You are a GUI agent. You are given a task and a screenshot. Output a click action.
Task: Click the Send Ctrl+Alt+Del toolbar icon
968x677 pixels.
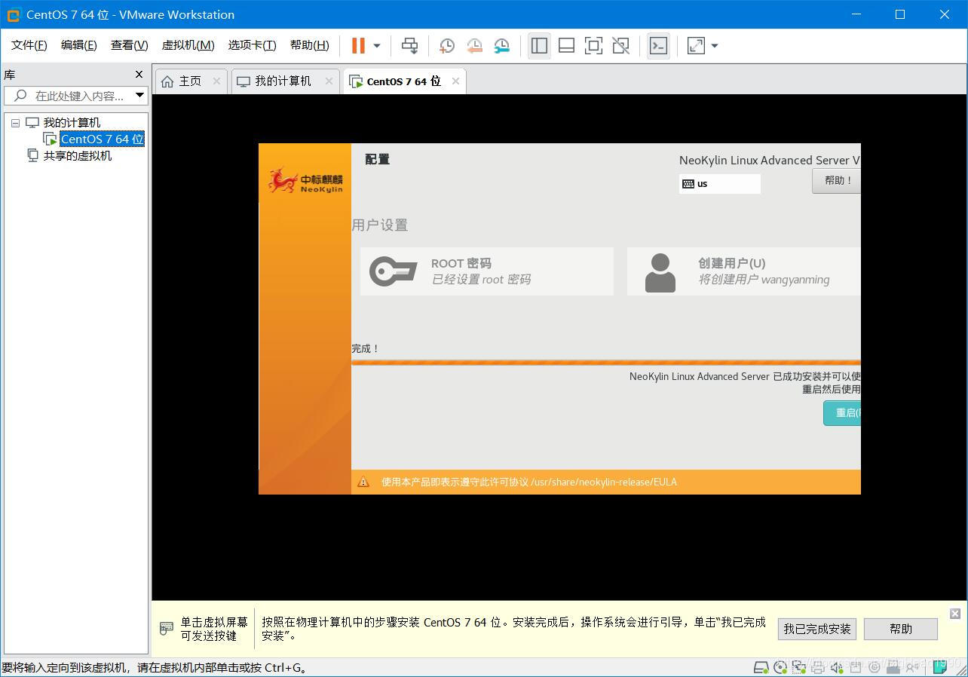click(409, 45)
